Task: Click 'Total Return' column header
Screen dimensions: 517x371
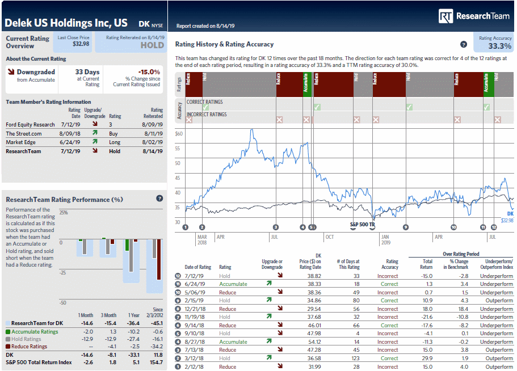Action: click(426, 264)
